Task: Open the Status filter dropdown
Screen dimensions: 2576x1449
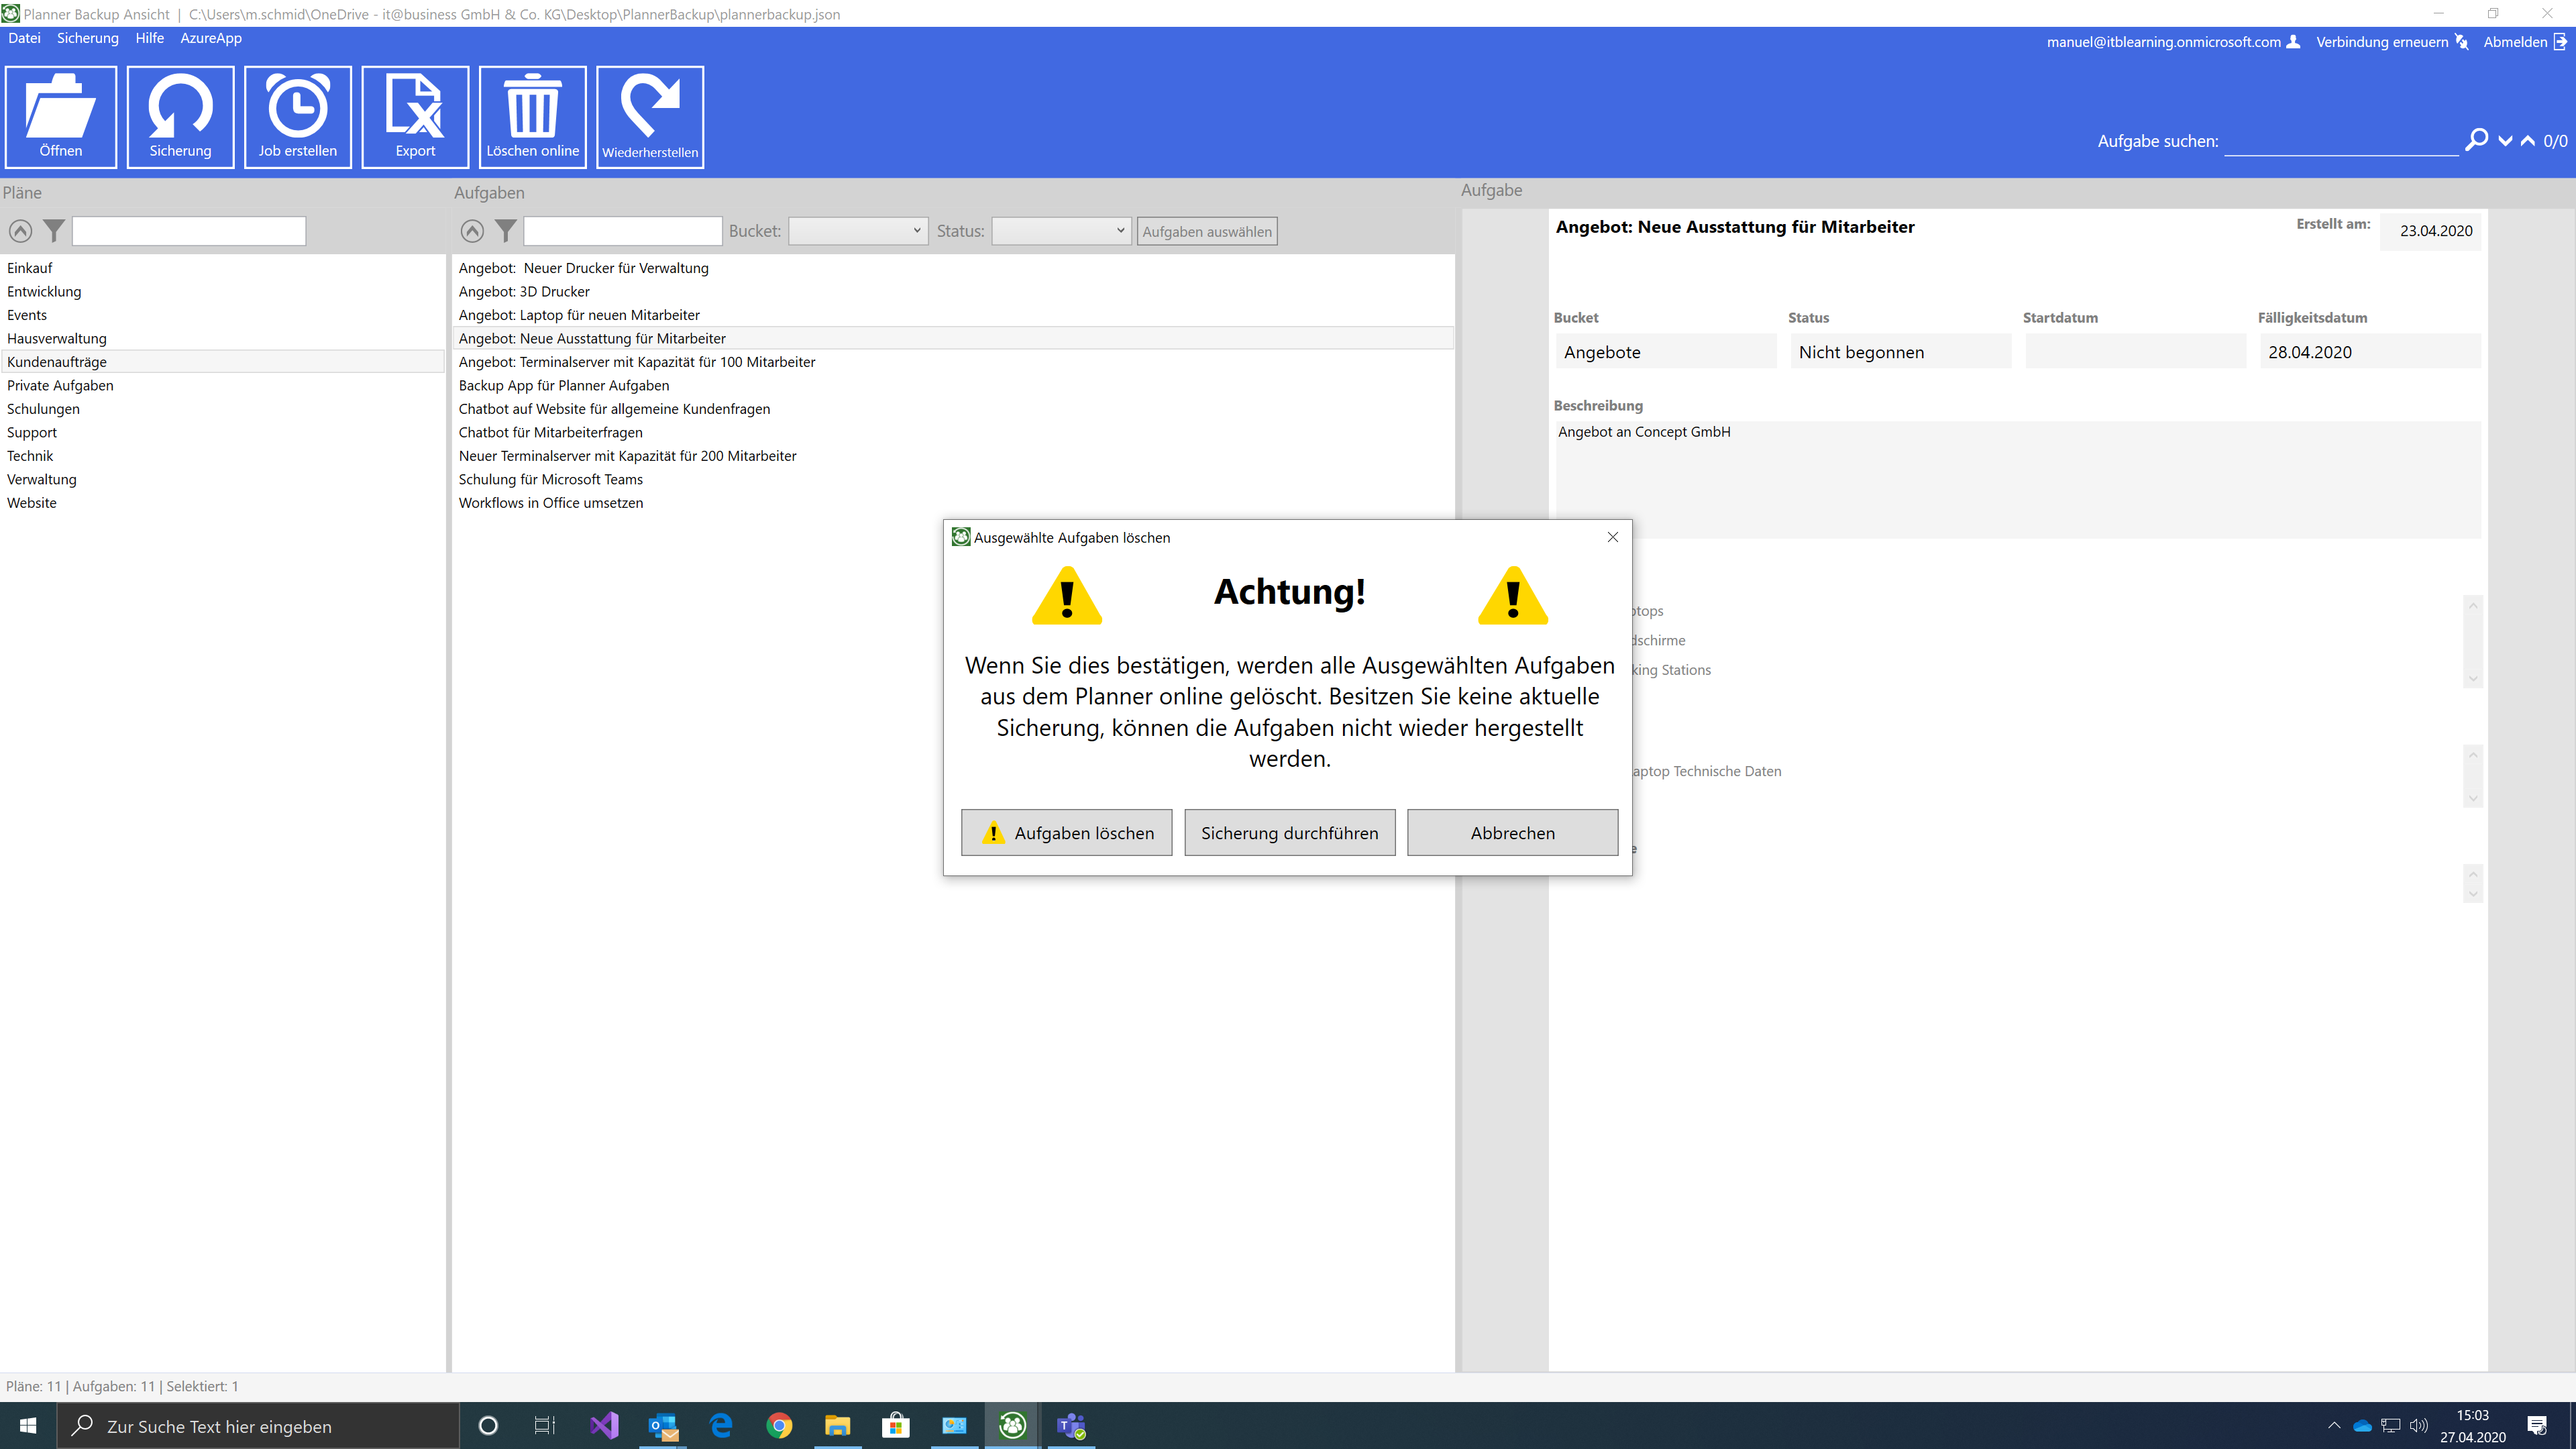Action: (1061, 231)
